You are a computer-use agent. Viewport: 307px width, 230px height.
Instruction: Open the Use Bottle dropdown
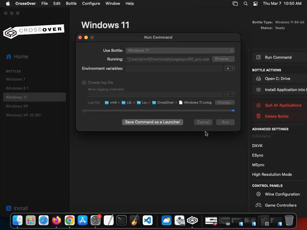tap(180, 50)
